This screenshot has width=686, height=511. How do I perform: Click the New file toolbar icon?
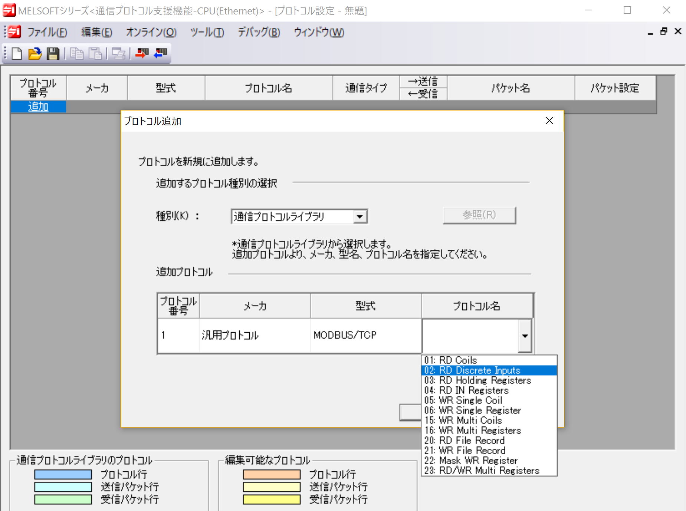(17, 54)
